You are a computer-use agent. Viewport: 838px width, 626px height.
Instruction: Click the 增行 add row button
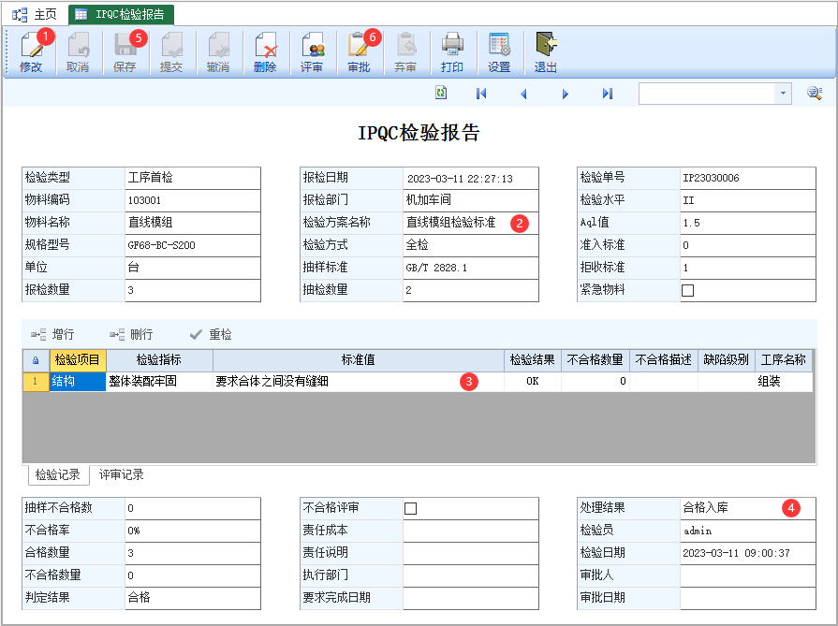(52, 334)
